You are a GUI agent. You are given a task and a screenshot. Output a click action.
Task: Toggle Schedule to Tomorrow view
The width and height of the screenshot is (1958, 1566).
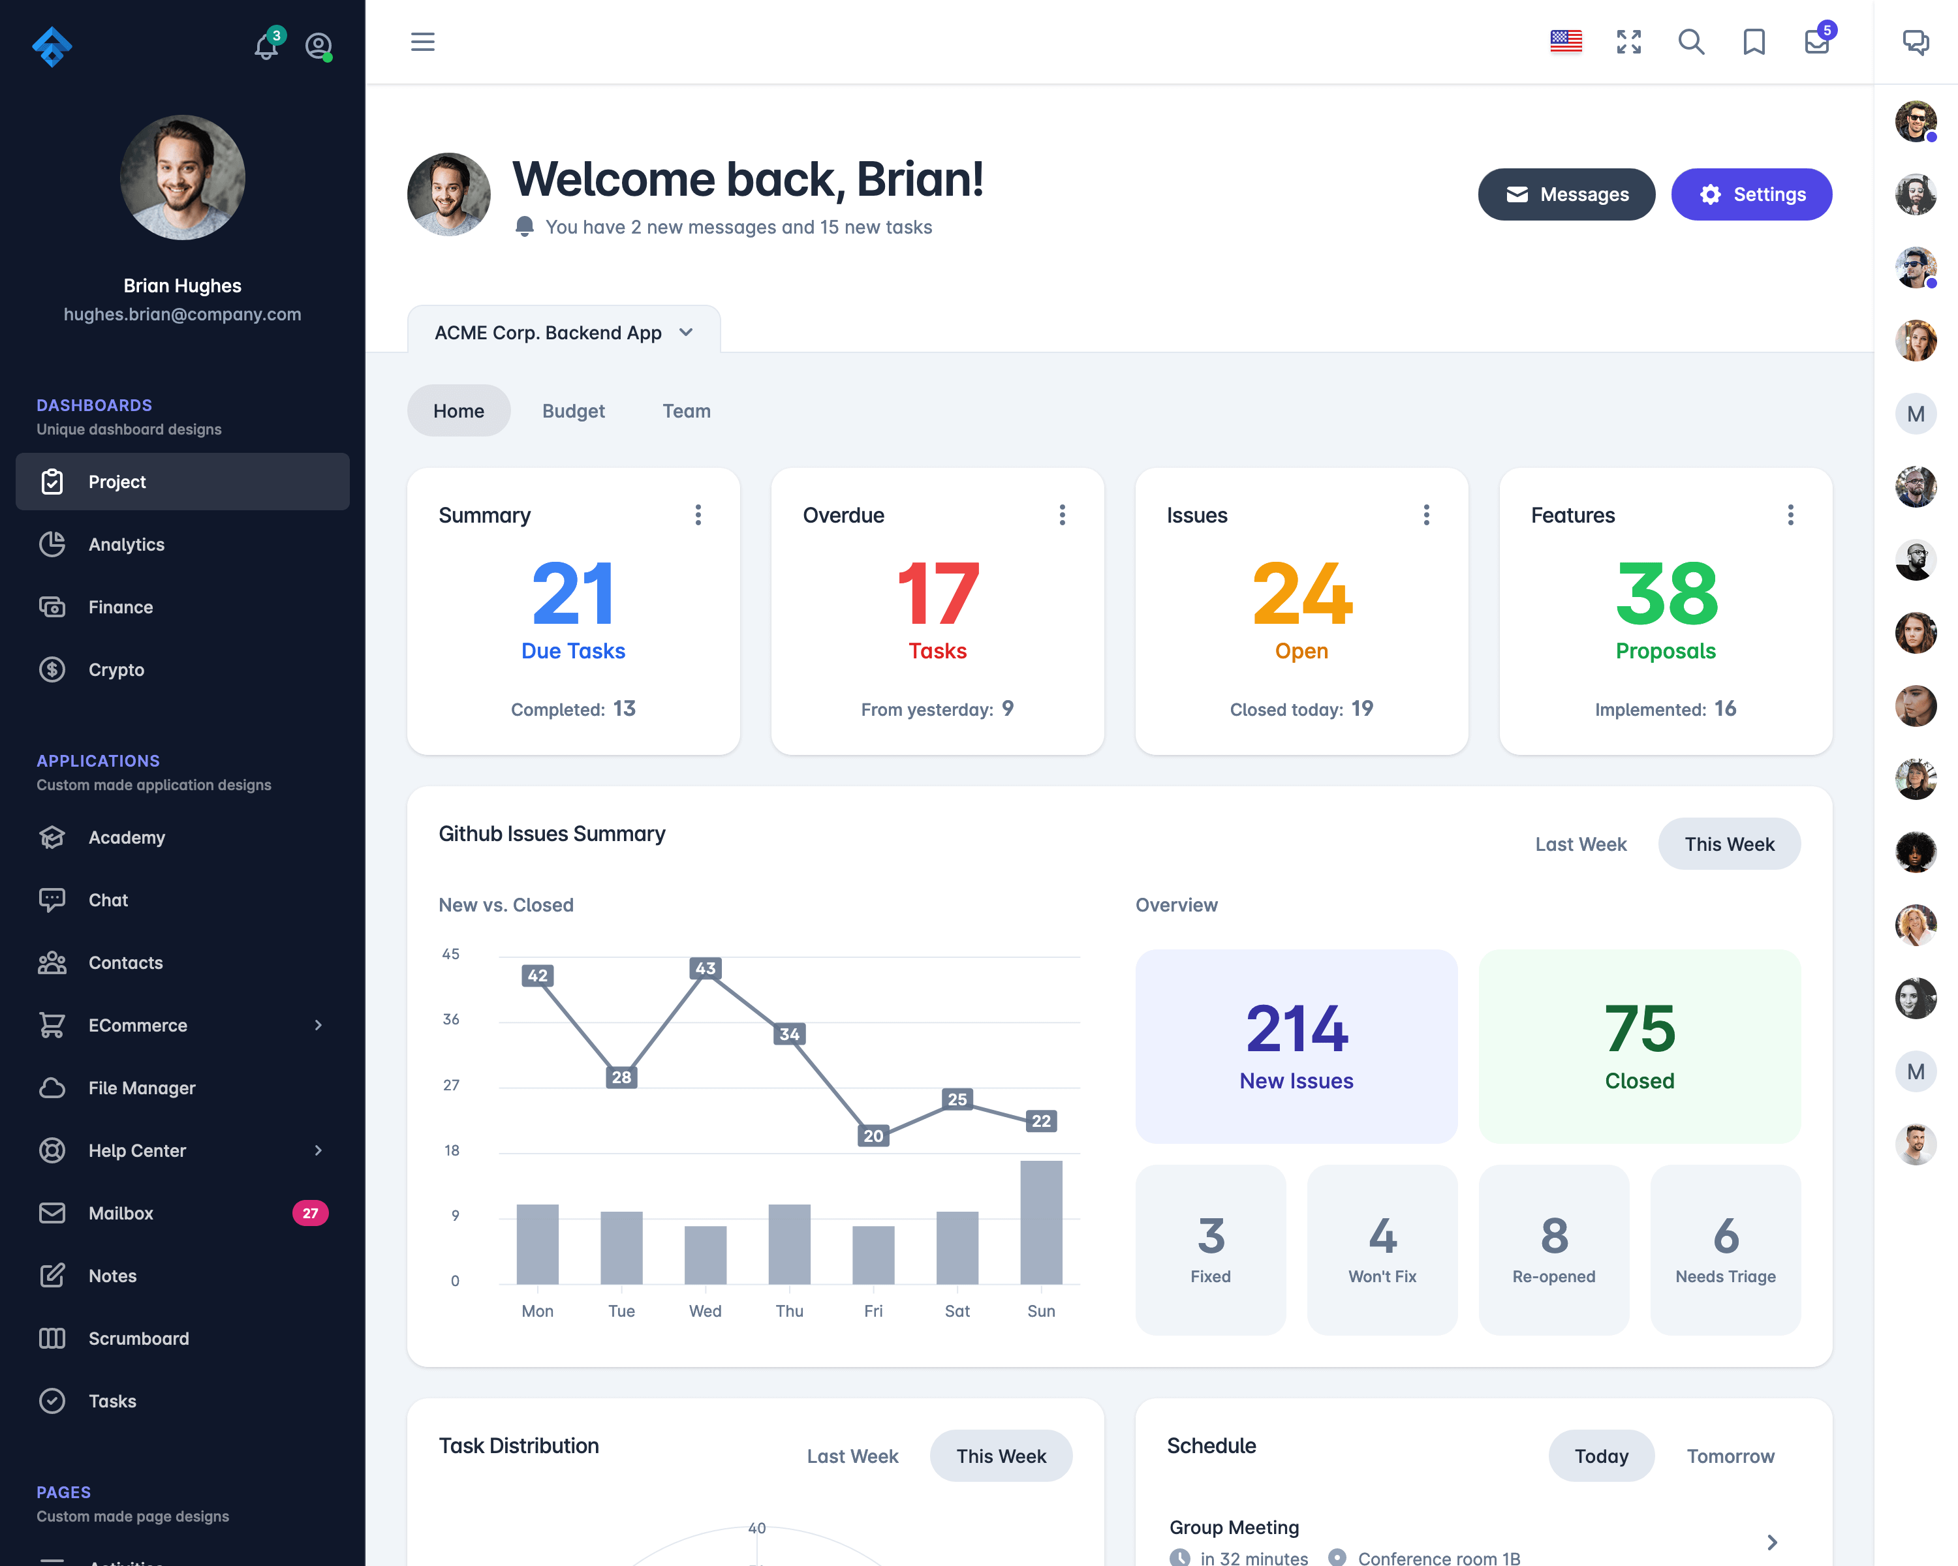1731,1456
